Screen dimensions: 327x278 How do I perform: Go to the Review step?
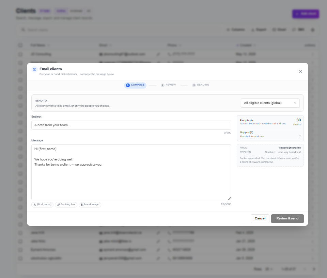point(168,85)
